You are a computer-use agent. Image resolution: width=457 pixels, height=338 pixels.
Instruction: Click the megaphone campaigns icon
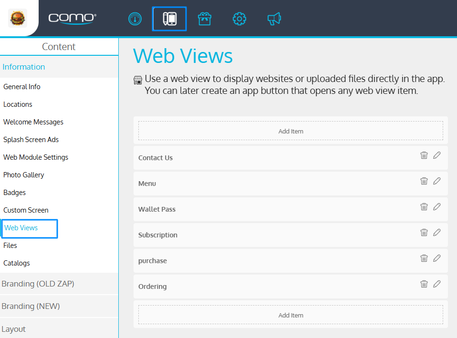click(274, 19)
